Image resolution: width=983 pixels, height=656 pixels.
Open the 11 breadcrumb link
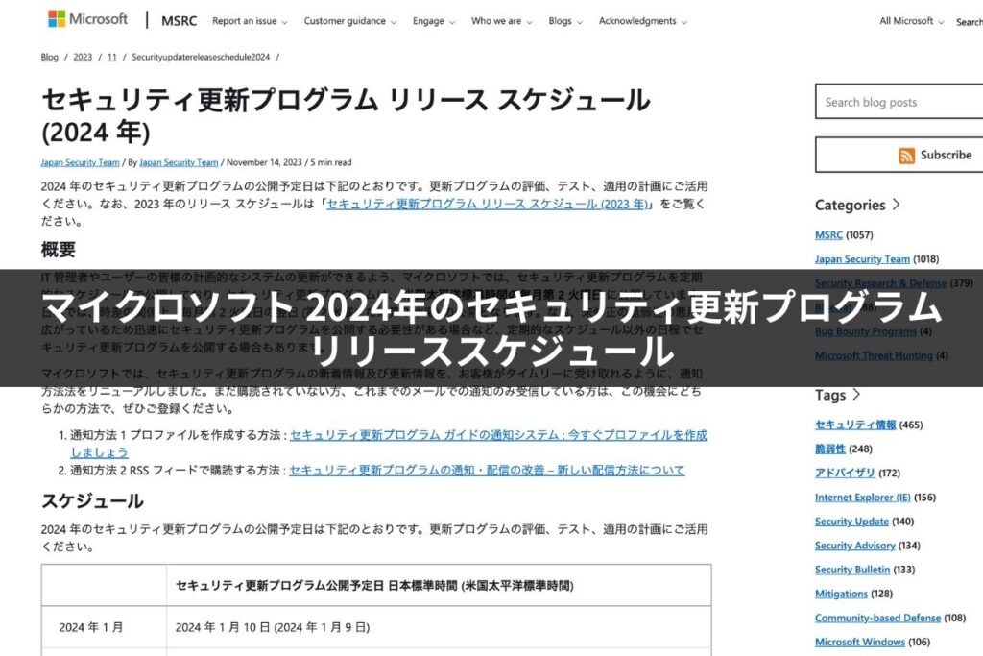112,57
